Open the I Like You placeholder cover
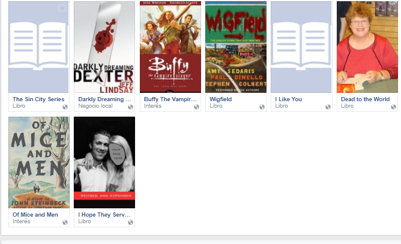Viewport: 401px width, 244px height. click(302, 47)
